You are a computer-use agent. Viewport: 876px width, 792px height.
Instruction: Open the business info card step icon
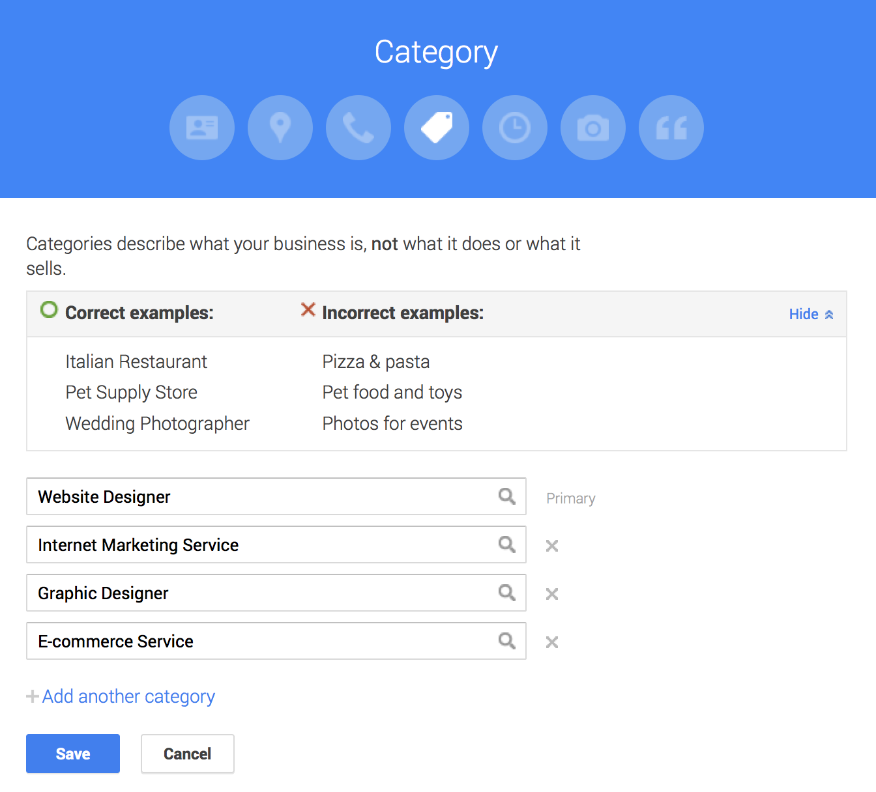pos(202,128)
